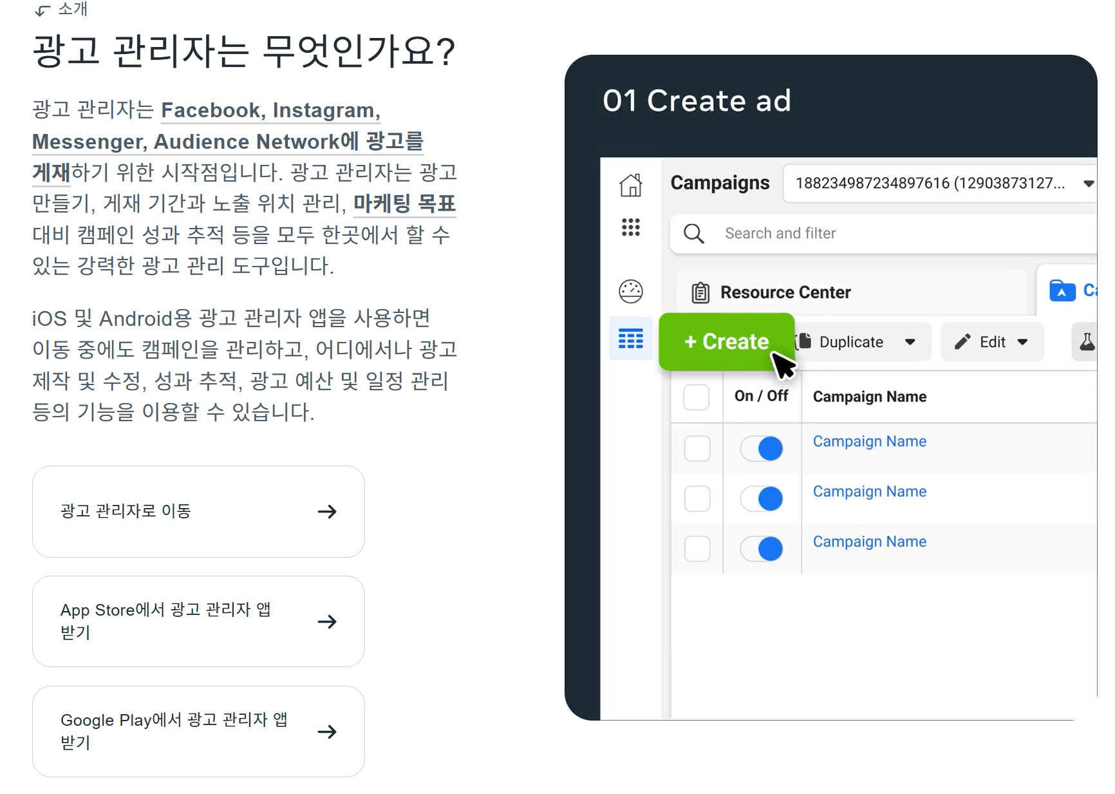The image size is (1115, 794).
Task: Click the home icon in the sidebar
Action: click(x=631, y=185)
